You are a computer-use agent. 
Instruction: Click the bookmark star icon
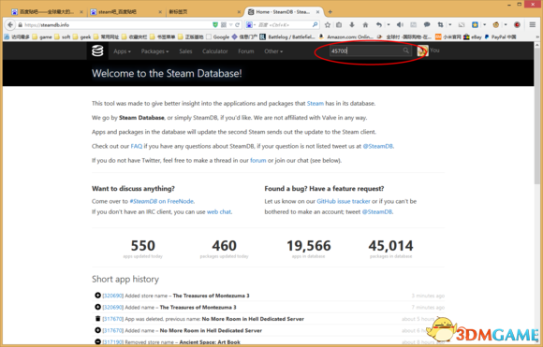pyautogui.click(x=328, y=24)
